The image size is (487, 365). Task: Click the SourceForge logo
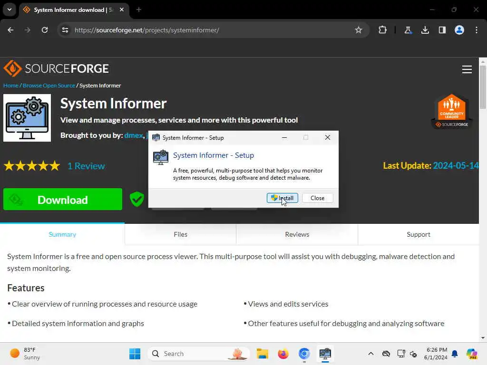56,68
